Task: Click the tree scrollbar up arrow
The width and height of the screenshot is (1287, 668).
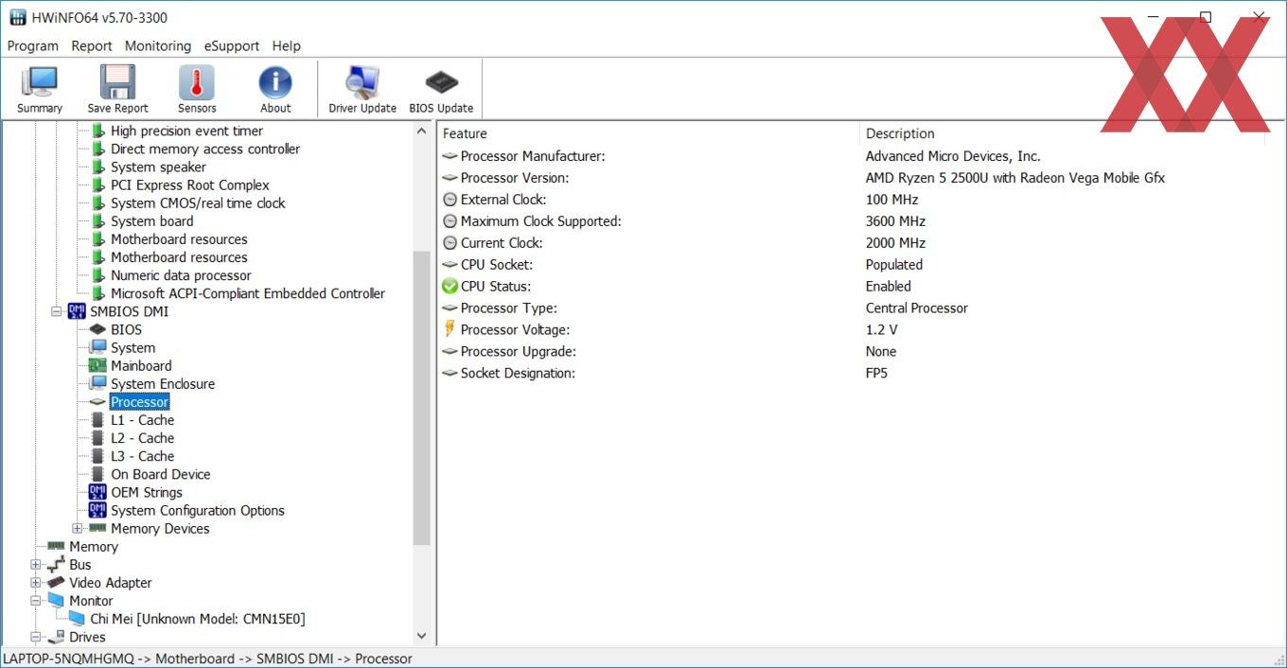Action: point(422,131)
